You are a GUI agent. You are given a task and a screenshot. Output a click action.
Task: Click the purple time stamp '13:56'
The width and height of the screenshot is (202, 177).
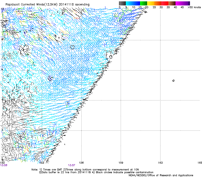[x=4, y=165]
